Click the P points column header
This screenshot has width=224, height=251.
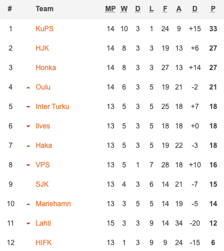[213, 9]
